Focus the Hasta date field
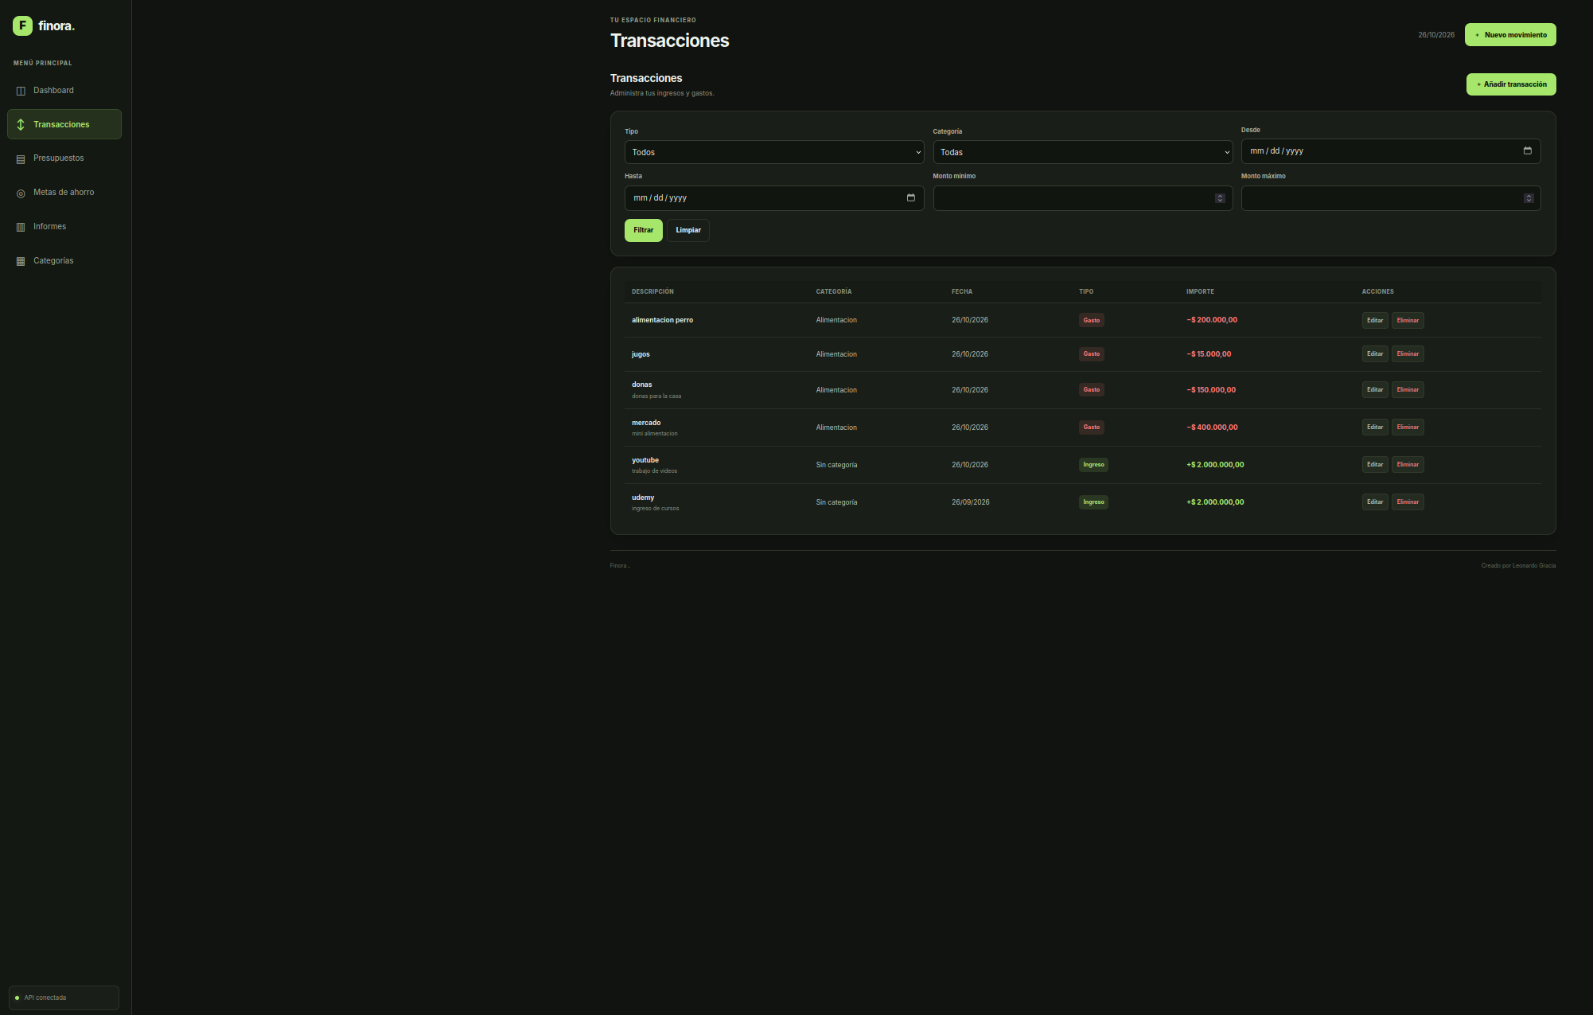1593x1015 pixels. 774,198
